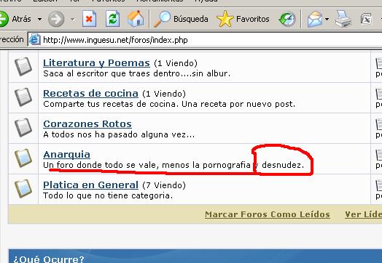This screenshot has height=263, width=382.
Task: Click '(1 Viendo)' beside Literatura y Poemas
Action: coord(176,63)
